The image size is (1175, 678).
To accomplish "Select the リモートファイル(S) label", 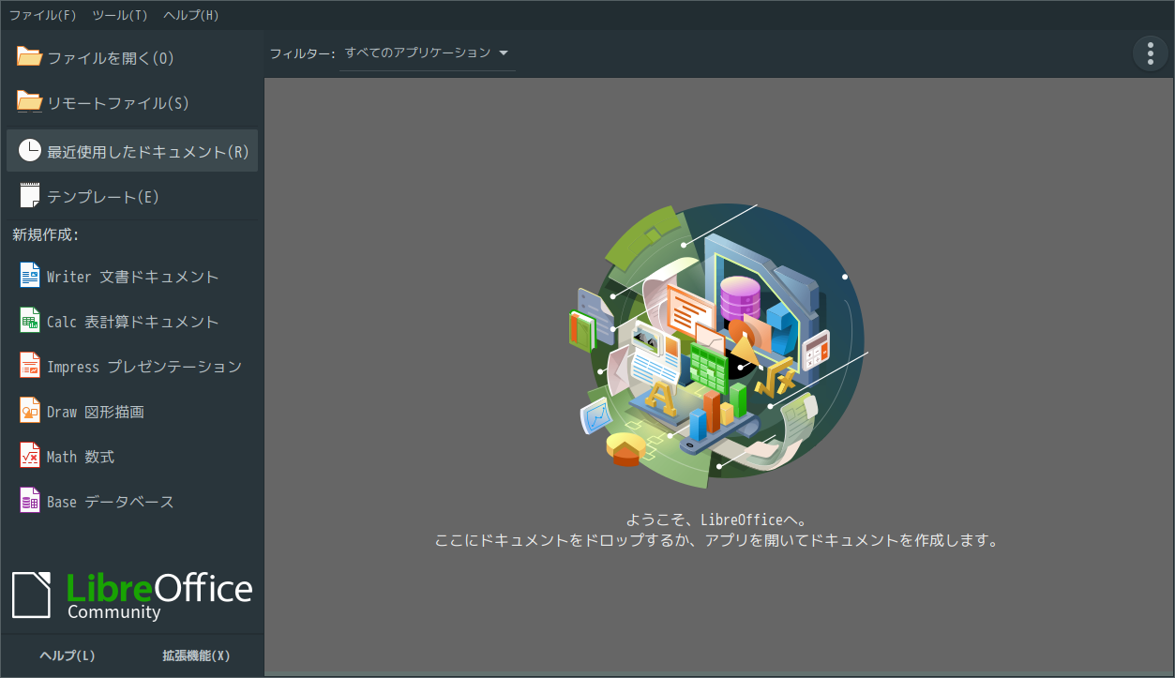I will [118, 103].
